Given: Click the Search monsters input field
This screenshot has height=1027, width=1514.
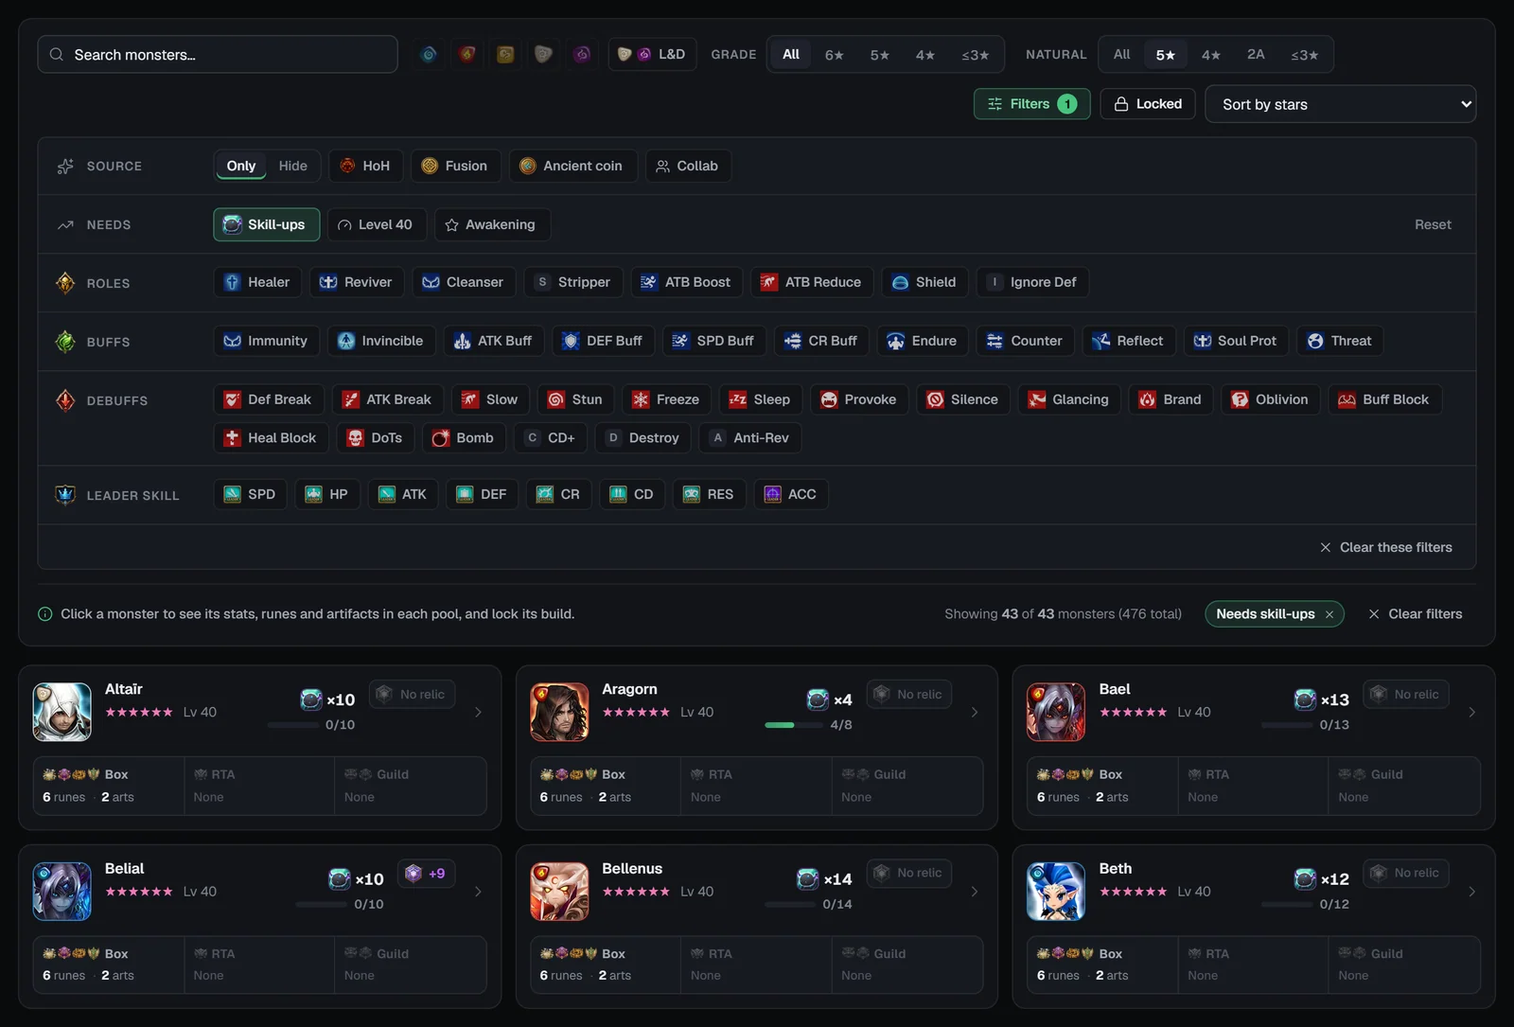Looking at the screenshot, I should tap(218, 54).
